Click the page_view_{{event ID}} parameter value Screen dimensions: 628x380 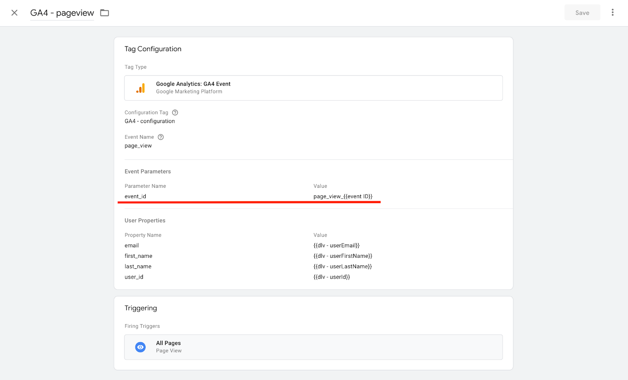[x=343, y=196]
